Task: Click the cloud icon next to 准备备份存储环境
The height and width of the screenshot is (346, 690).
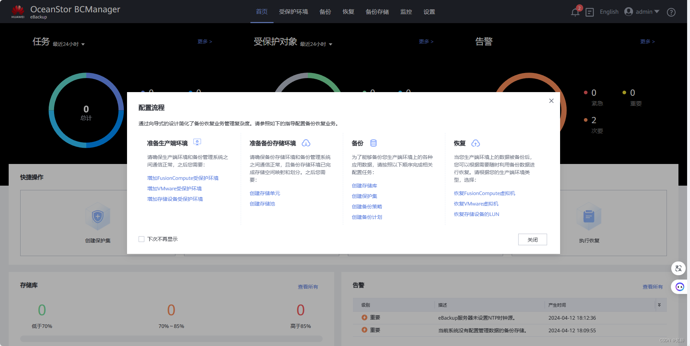Action: coord(306,143)
